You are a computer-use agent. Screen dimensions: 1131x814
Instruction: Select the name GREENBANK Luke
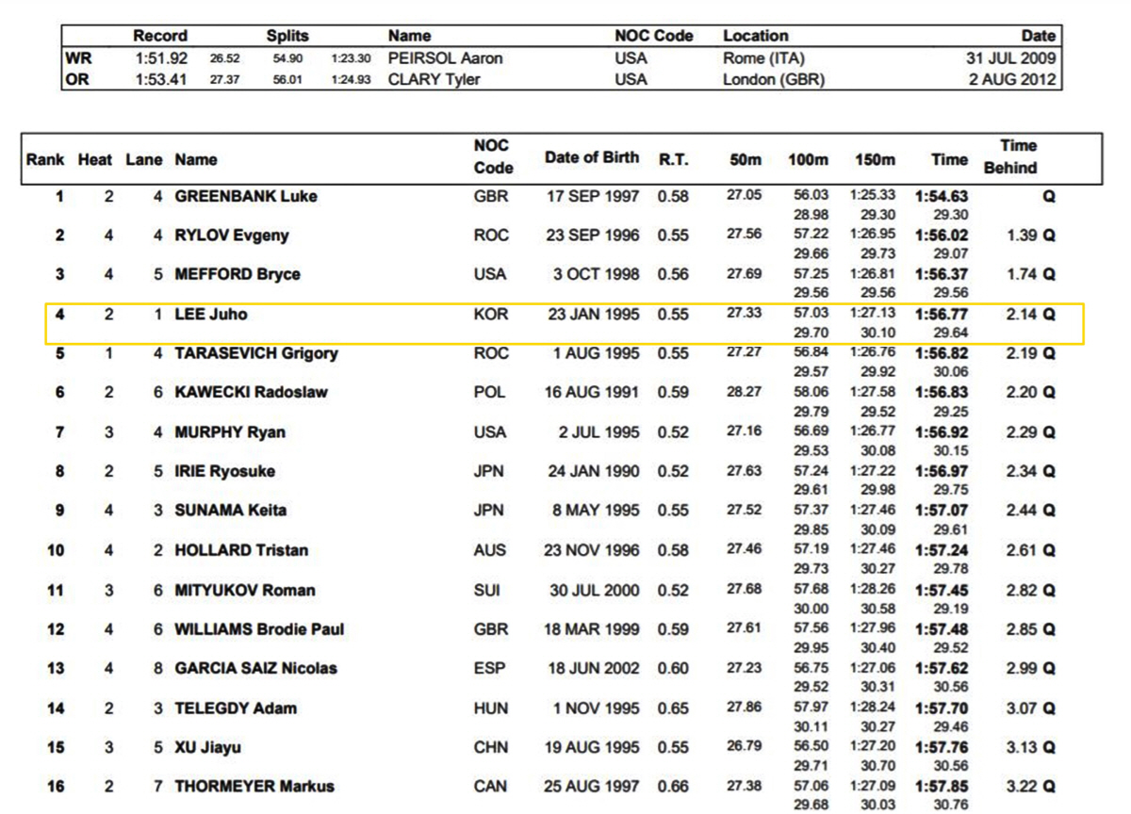click(x=245, y=197)
